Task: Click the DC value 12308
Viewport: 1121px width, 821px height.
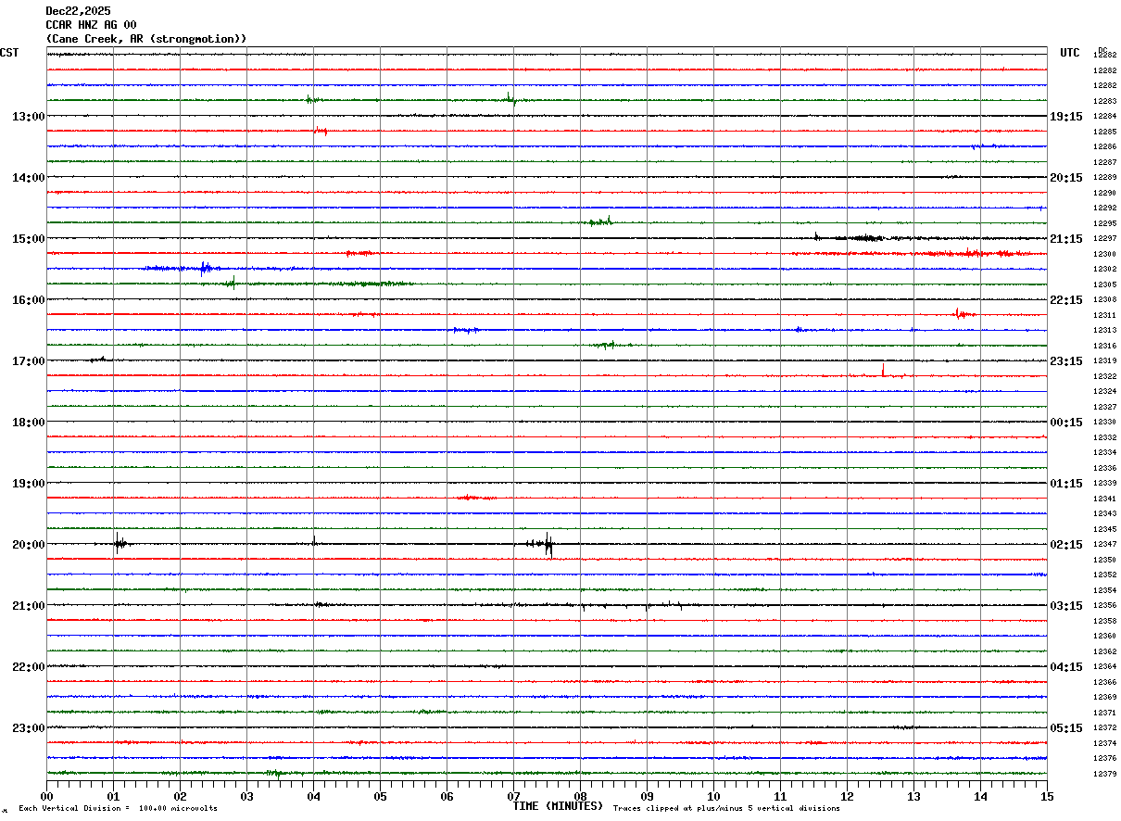Action: pos(1104,299)
